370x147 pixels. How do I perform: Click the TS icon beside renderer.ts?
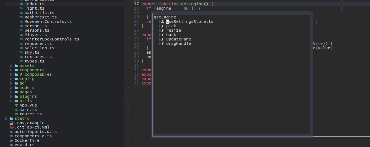[21, 44]
